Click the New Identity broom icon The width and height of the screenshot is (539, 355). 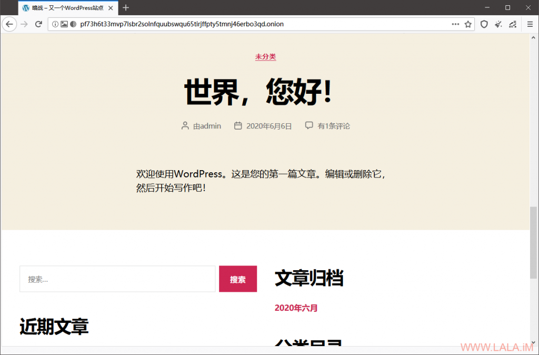498,24
